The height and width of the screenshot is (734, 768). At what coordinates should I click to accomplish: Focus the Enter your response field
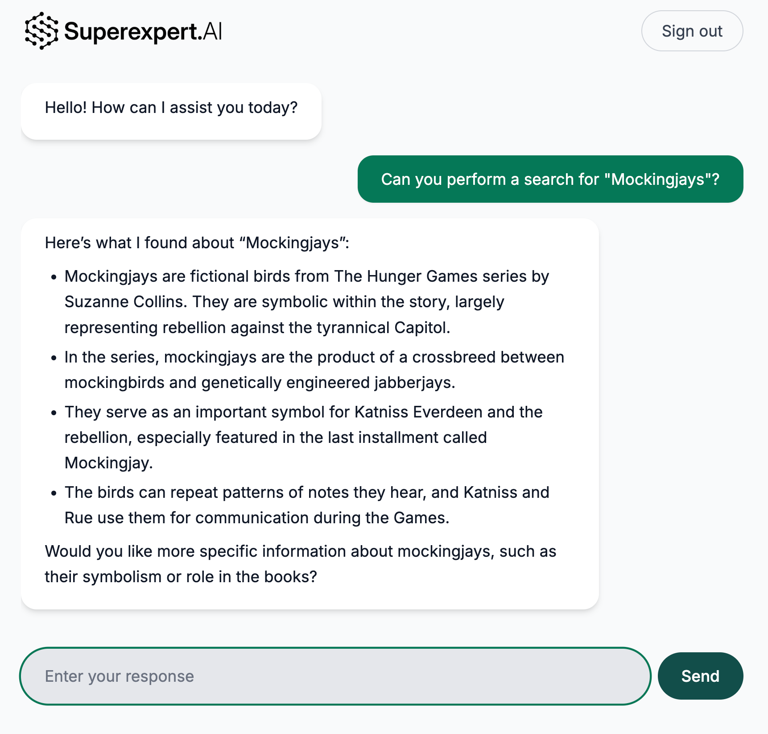[x=335, y=676]
